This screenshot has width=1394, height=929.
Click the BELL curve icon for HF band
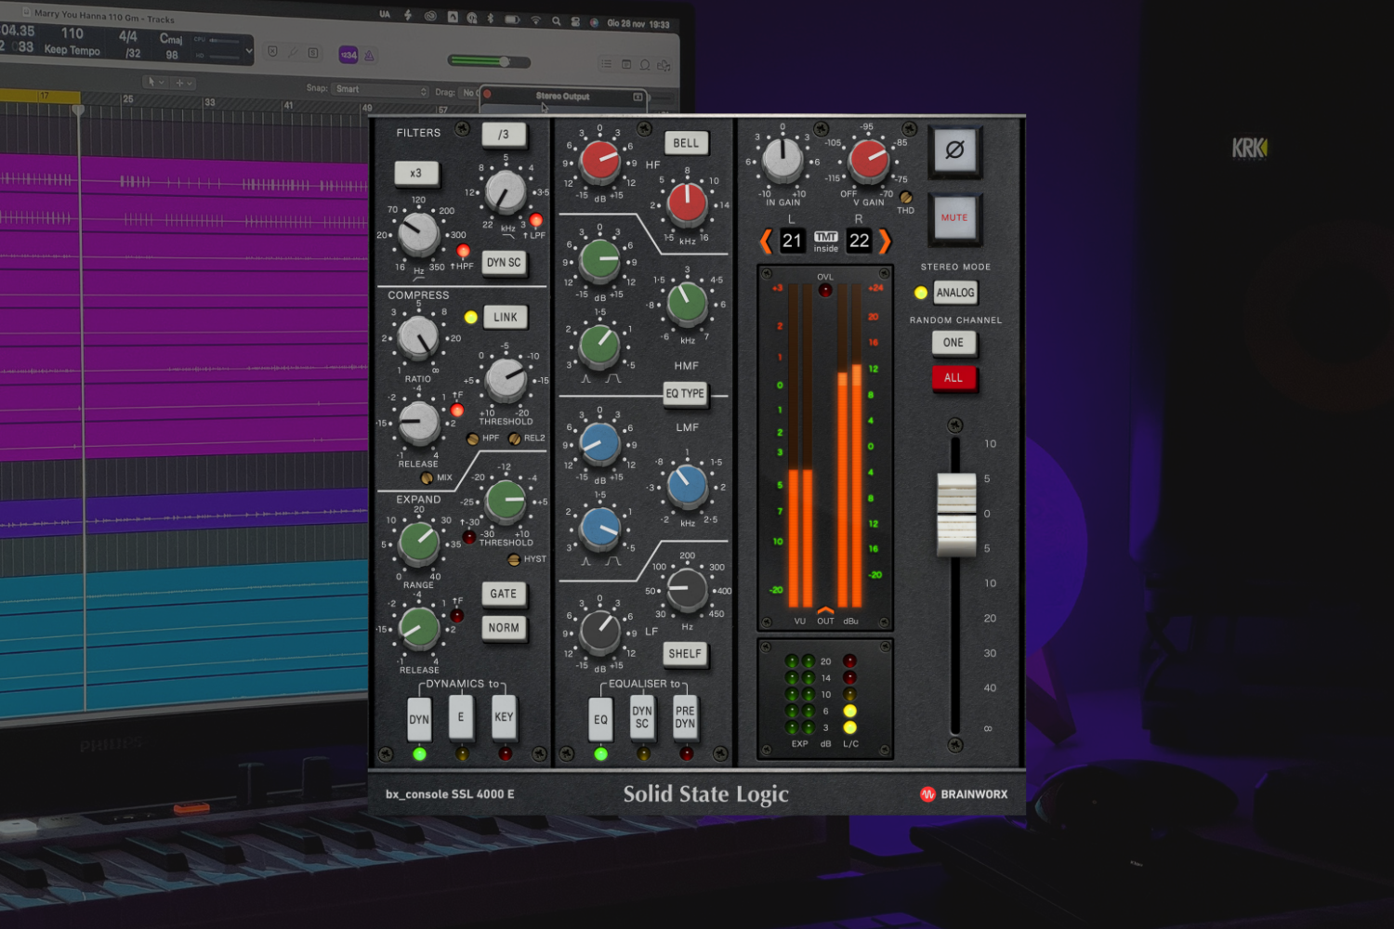[x=686, y=143]
